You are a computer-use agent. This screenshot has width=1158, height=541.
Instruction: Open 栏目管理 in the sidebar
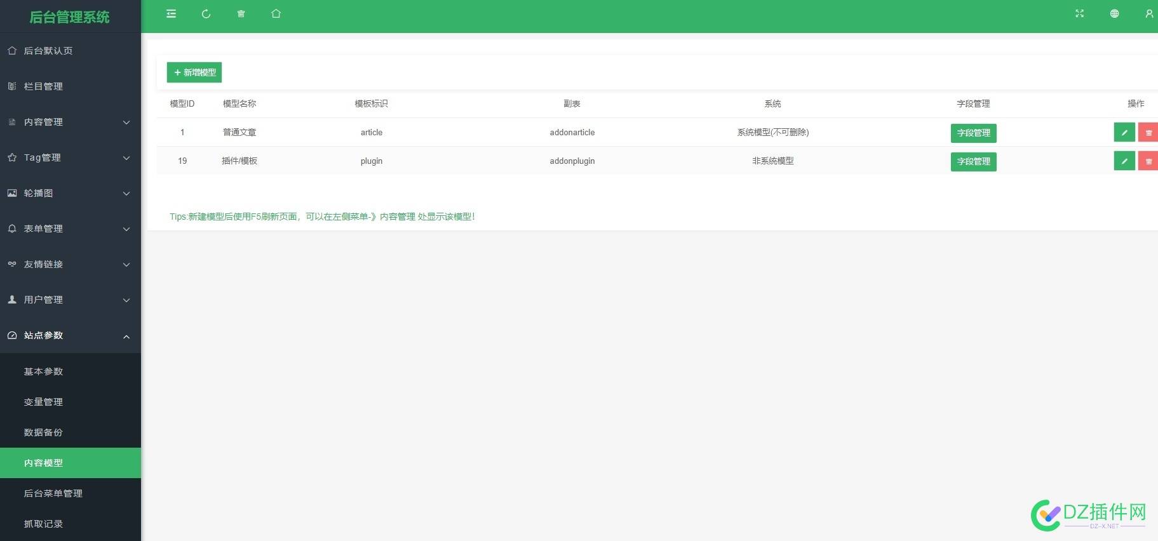71,86
